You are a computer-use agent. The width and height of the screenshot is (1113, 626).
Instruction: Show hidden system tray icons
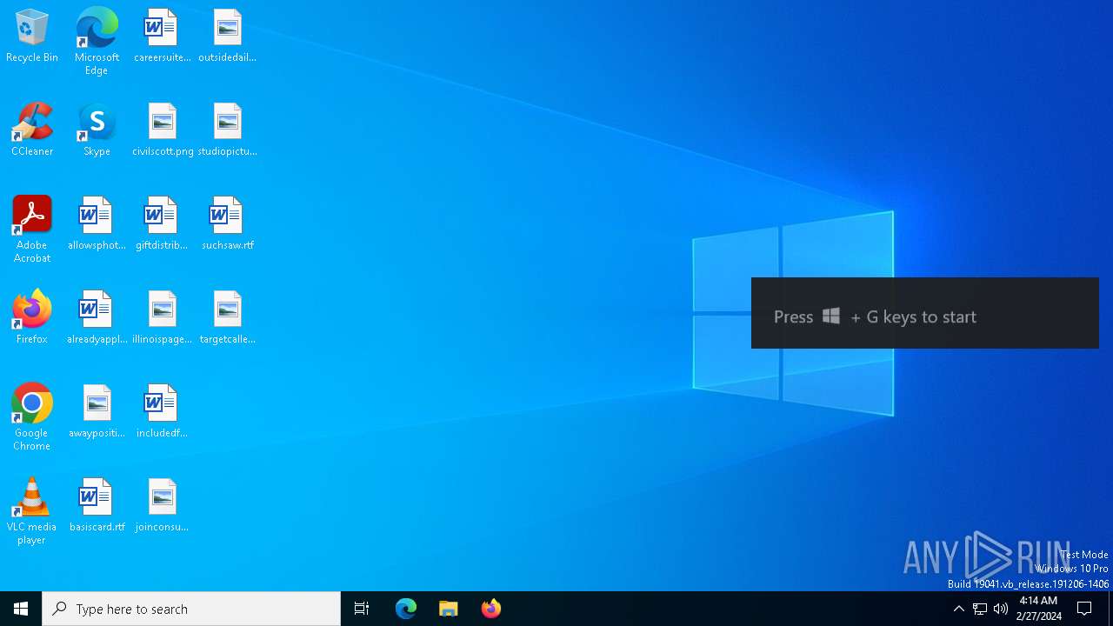click(x=958, y=609)
